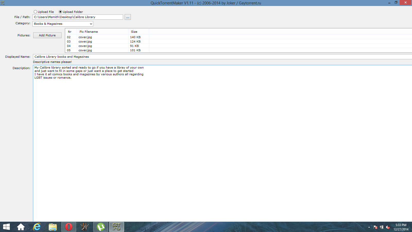Show hidden system tray icons
The width and height of the screenshot is (412, 232).
coord(369,227)
